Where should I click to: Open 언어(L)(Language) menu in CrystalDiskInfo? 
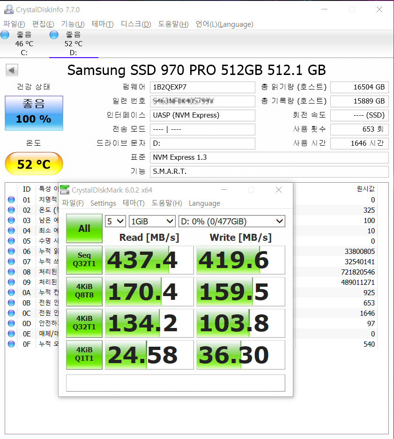click(x=224, y=24)
